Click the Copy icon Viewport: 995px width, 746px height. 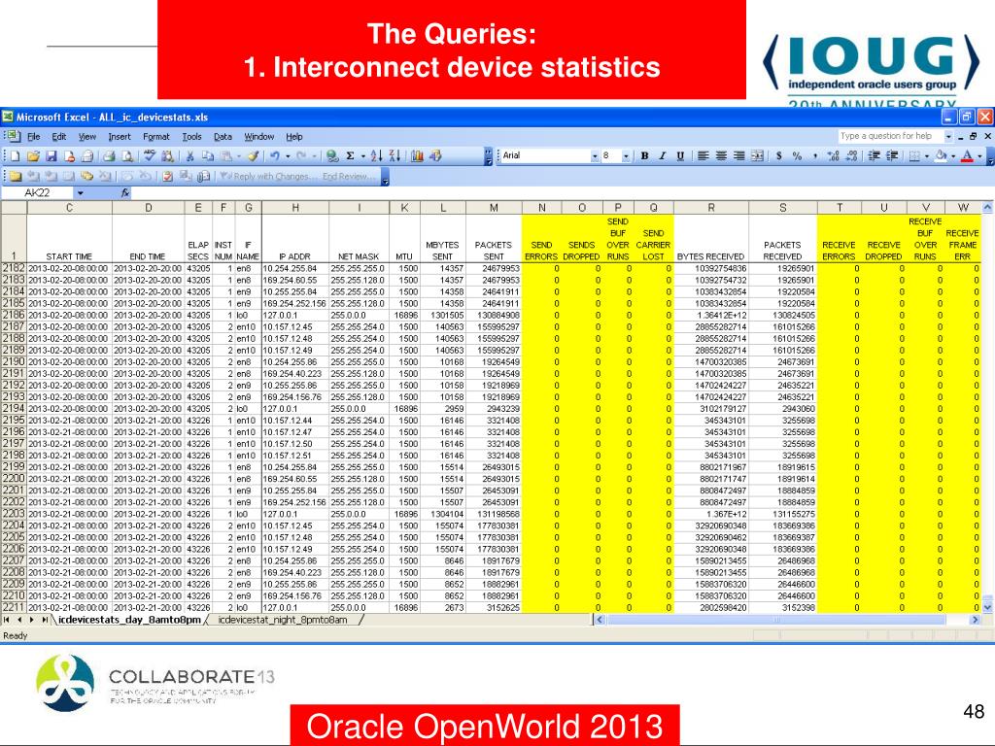pos(208,156)
